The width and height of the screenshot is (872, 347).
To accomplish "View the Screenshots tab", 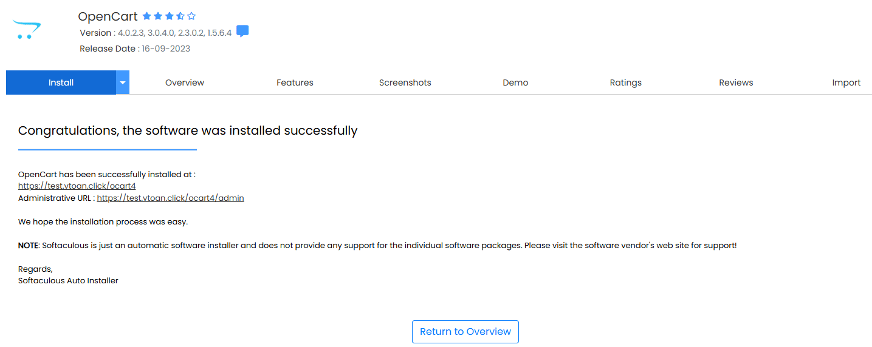I will (405, 83).
